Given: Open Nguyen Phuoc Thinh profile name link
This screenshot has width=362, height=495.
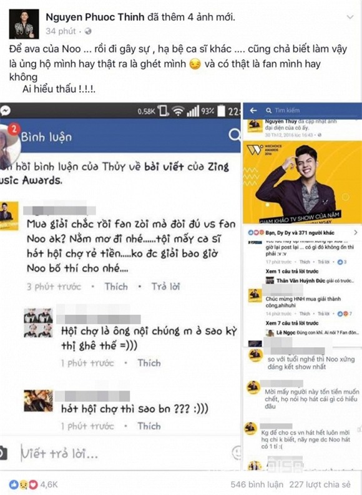Looking at the screenshot, I should pos(95,17).
